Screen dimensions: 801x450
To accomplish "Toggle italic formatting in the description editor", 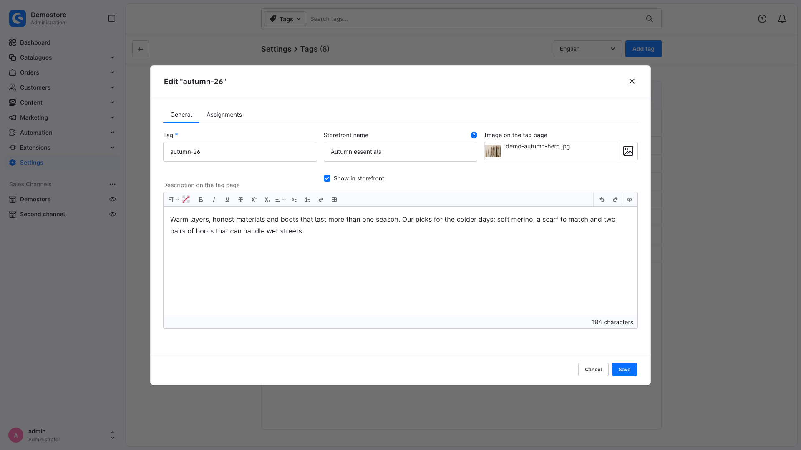I will coord(214,200).
